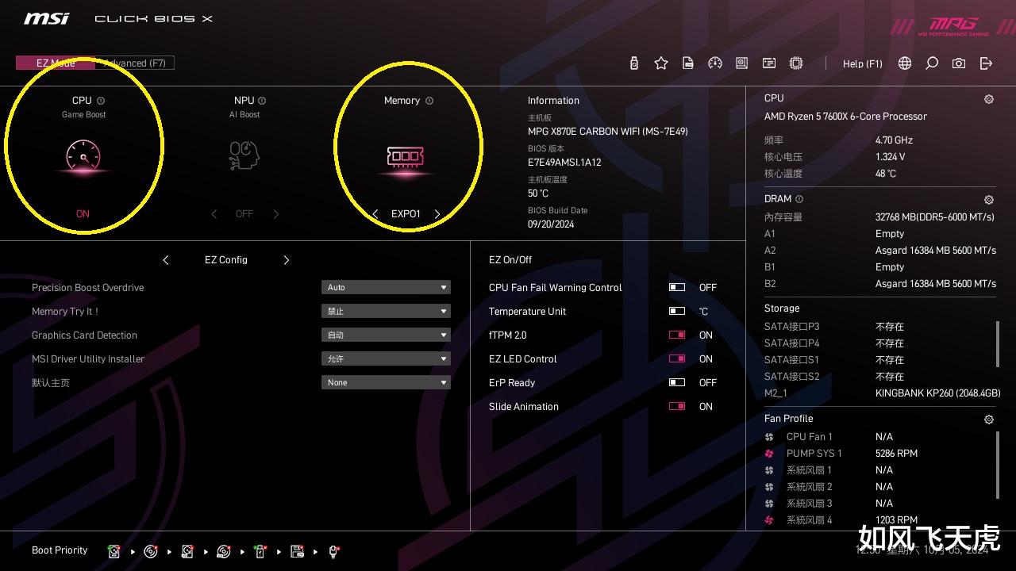Open M-Flash USB drive icon in toolbar

pyautogui.click(x=633, y=63)
